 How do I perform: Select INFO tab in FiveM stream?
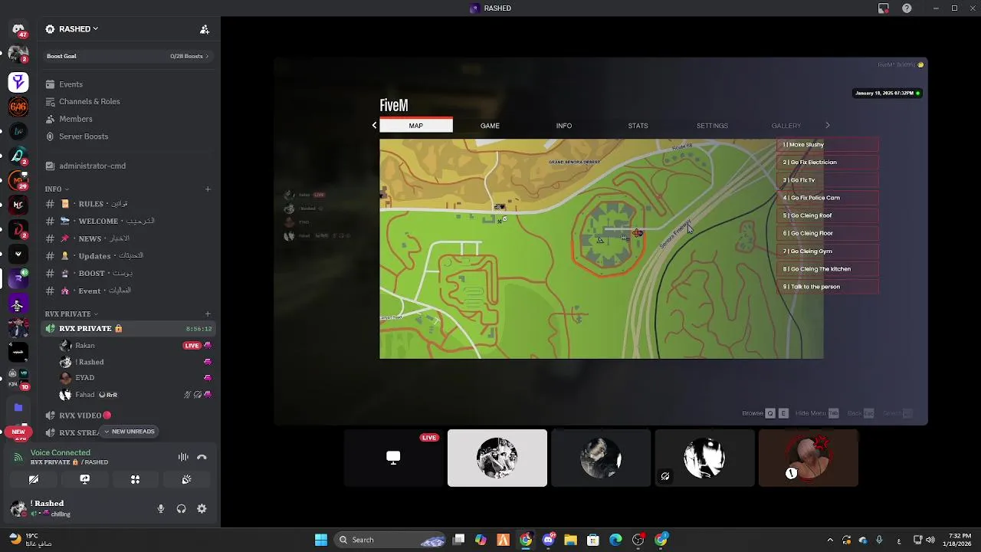point(564,126)
